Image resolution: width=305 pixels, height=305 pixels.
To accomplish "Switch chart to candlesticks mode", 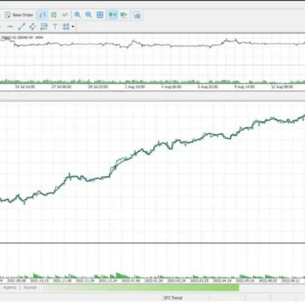I will pos(53,15).
